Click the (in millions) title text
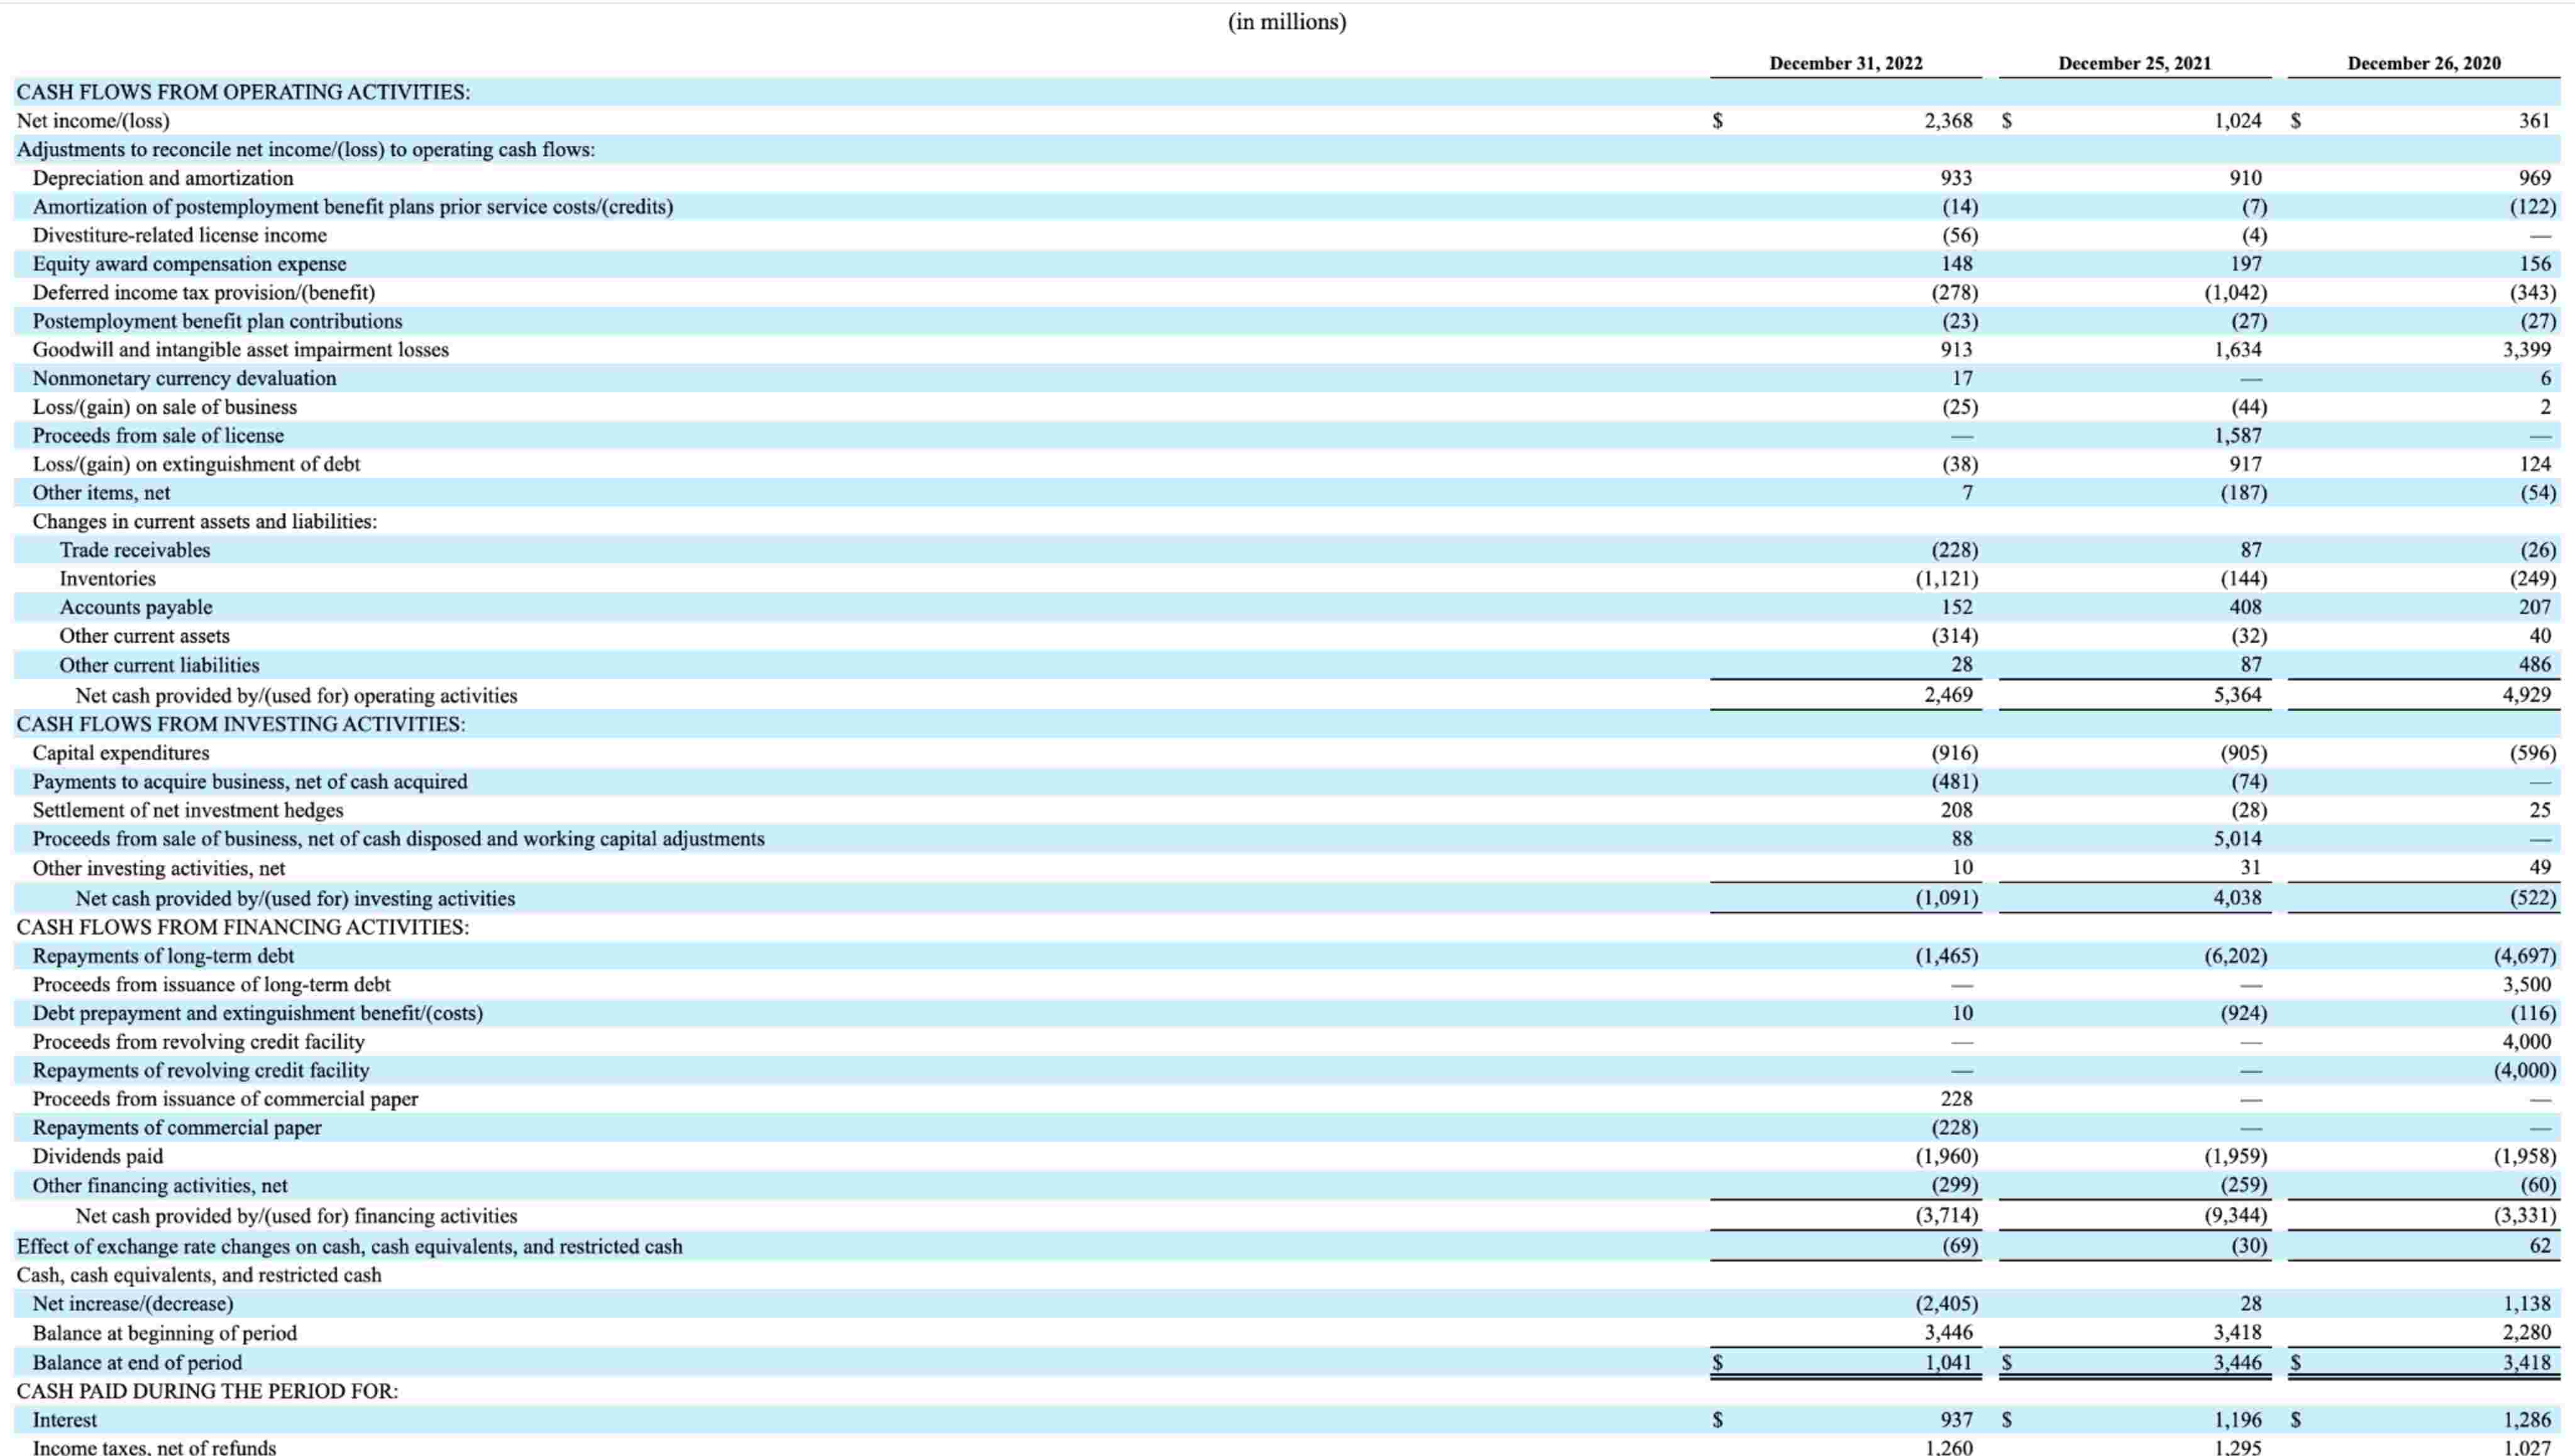 click(1287, 22)
